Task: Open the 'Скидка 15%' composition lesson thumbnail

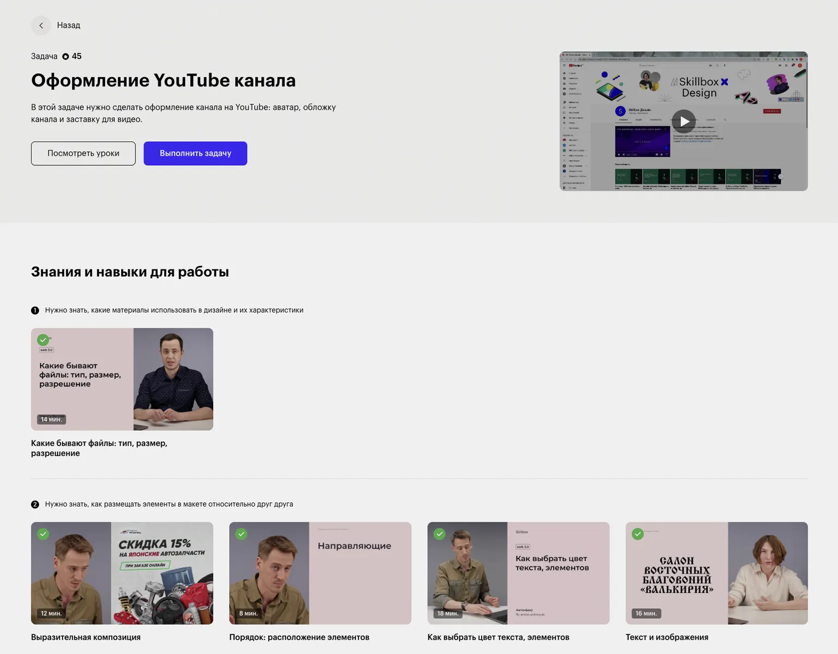Action: click(122, 573)
